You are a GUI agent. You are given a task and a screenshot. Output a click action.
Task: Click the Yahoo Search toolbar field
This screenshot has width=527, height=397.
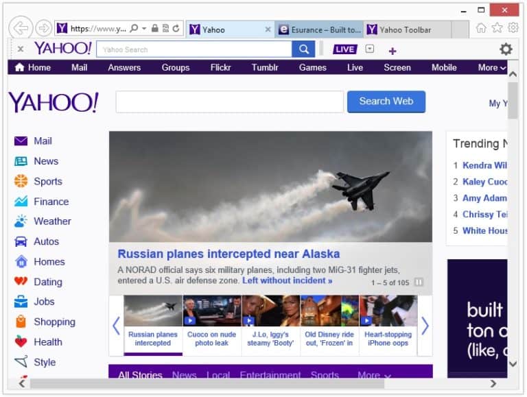(x=194, y=49)
